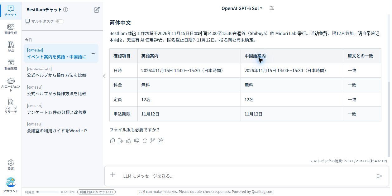Click the このトピックの消費 token usage text
This screenshot has width=392, height=196.
(349, 161)
